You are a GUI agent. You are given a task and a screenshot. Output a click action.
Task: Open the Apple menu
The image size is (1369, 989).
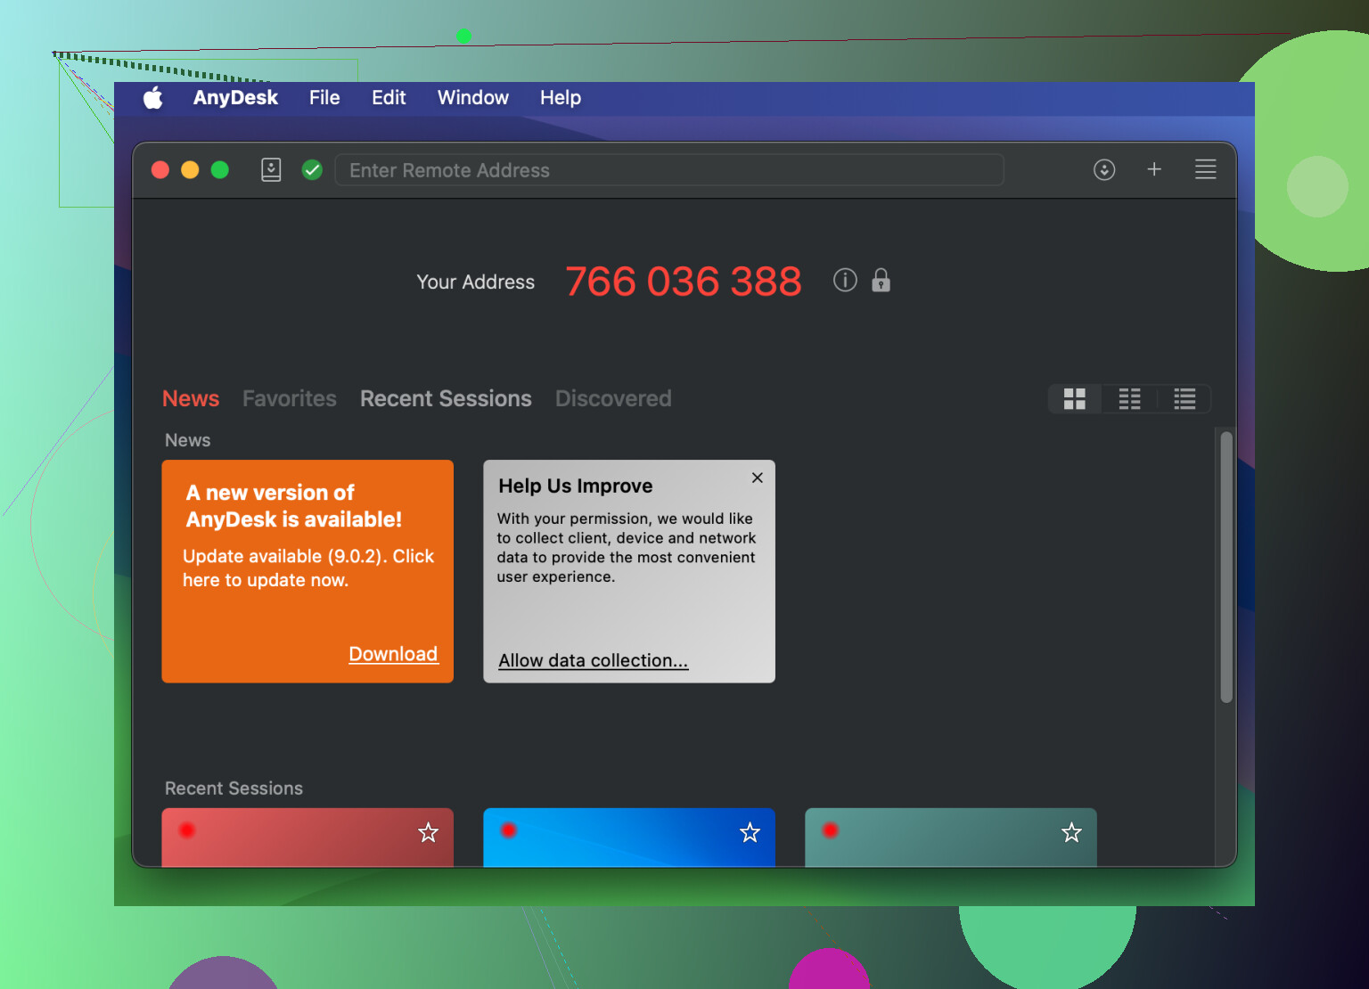pyautogui.click(x=153, y=98)
